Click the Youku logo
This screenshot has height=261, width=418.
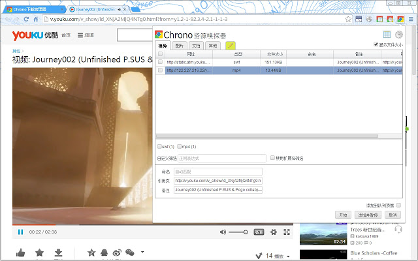coord(35,35)
